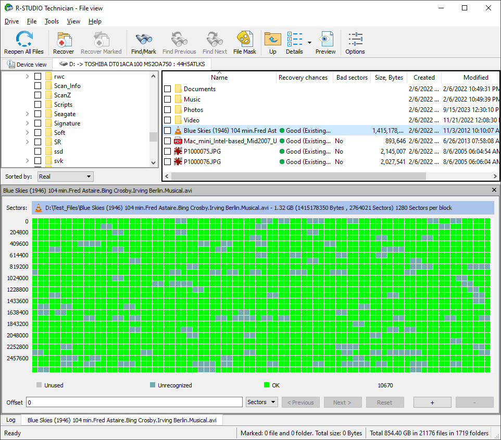The image size is (501, 440).
Task: Click the Reset button
Action: [385, 403]
